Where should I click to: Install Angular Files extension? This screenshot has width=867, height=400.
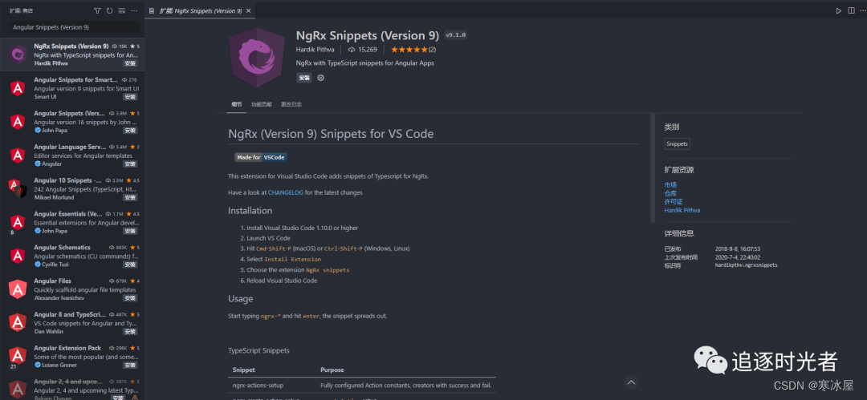pyautogui.click(x=130, y=298)
